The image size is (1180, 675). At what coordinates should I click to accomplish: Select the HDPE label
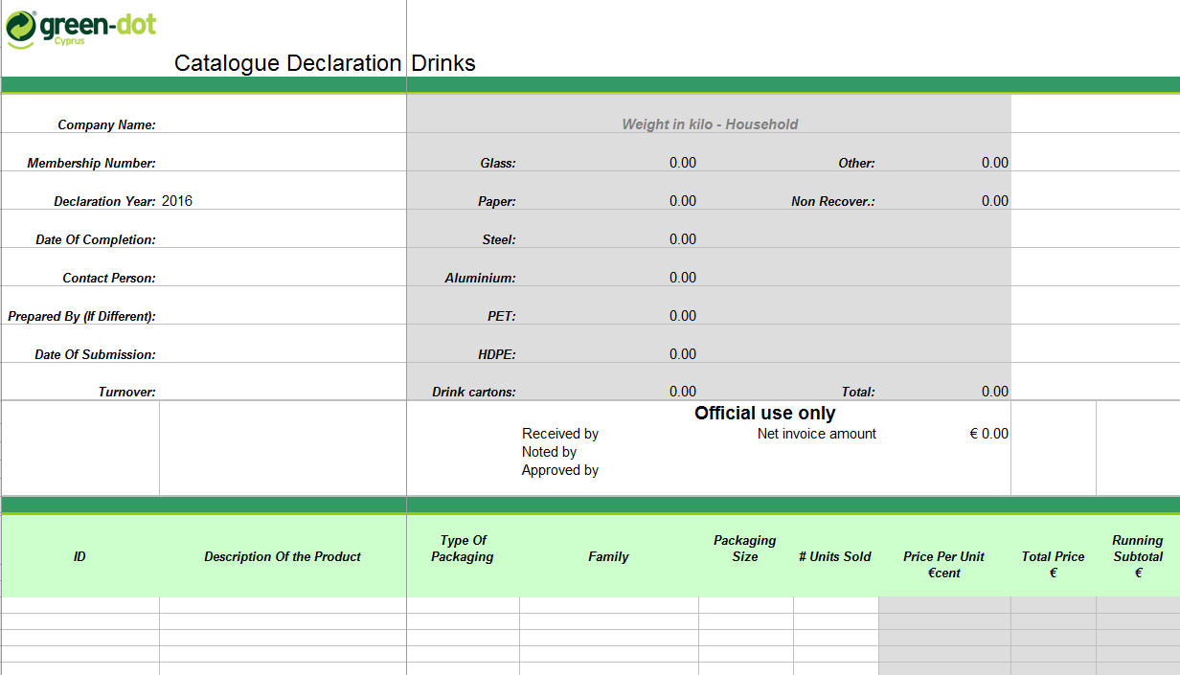pos(497,354)
